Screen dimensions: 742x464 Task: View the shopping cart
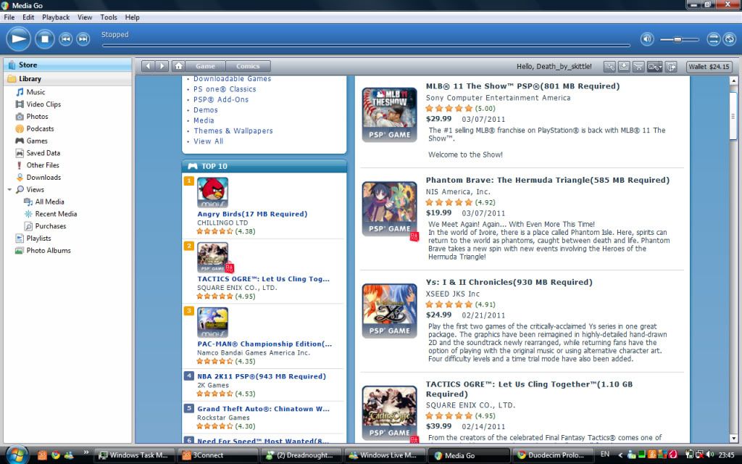[638, 67]
